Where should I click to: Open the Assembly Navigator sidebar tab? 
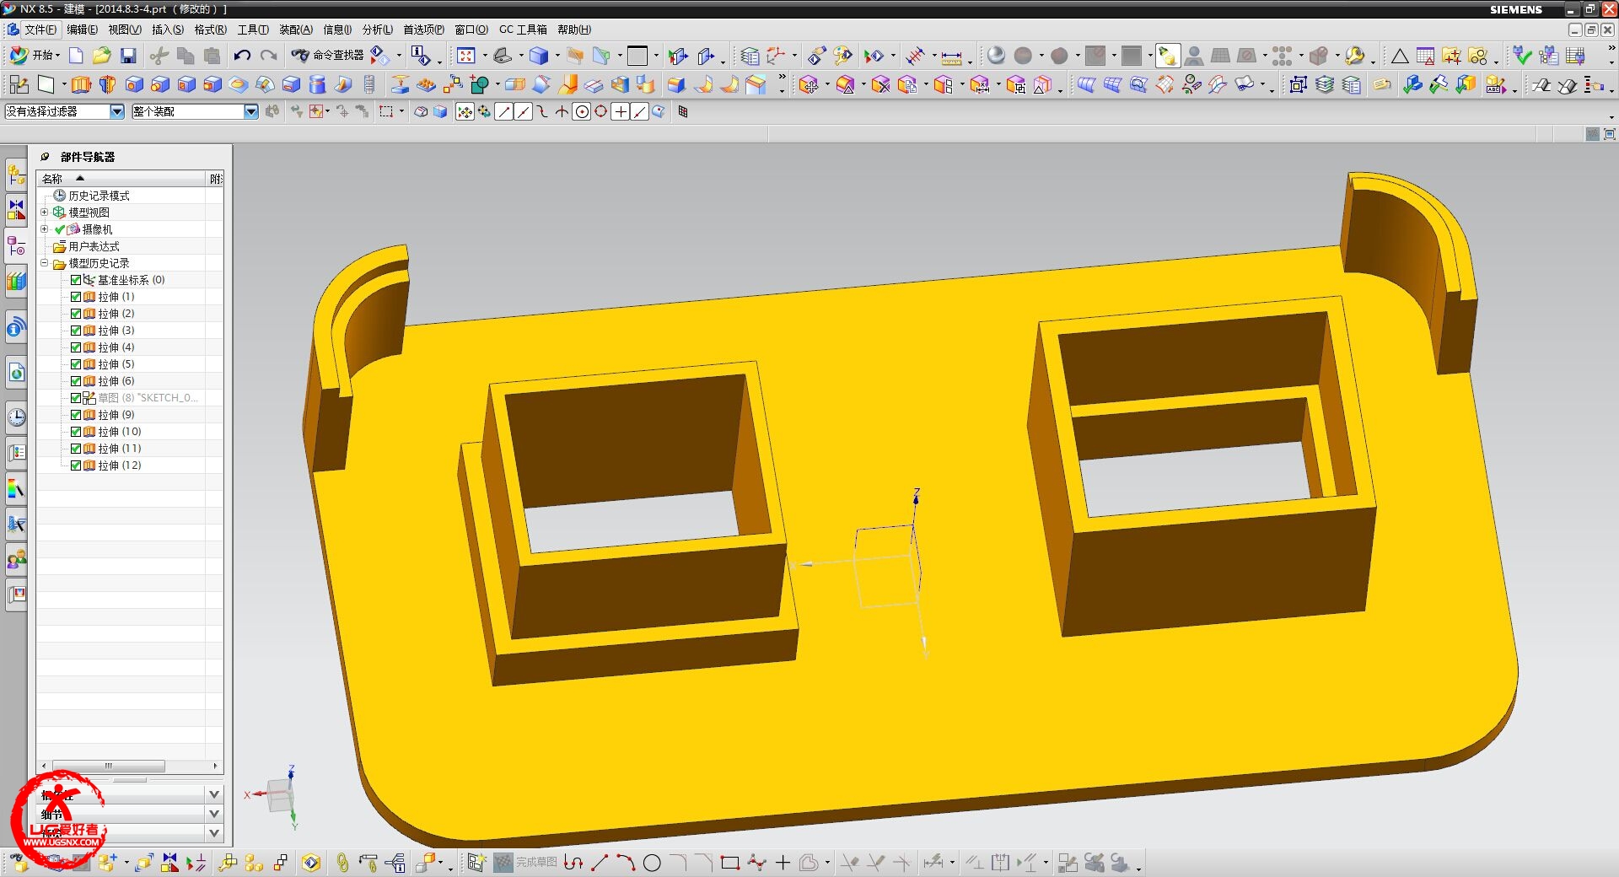pos(16,175)
